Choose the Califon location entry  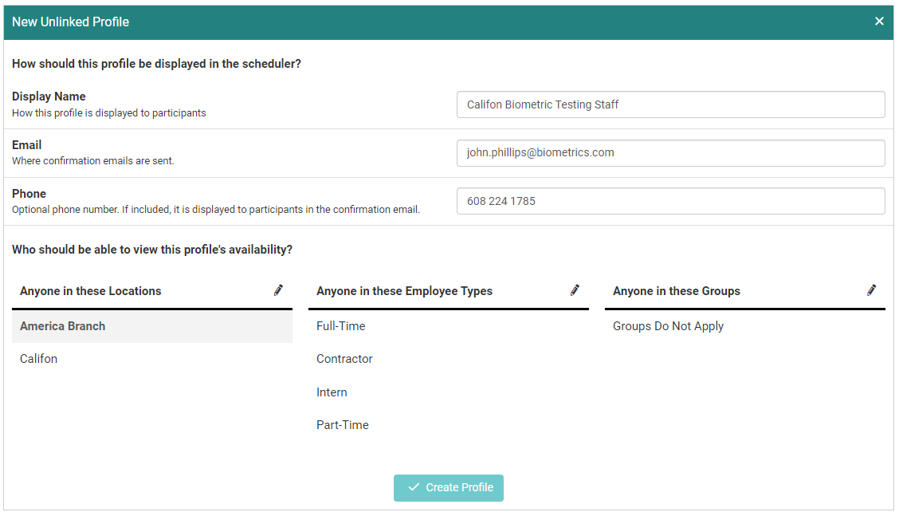(39, 359)
